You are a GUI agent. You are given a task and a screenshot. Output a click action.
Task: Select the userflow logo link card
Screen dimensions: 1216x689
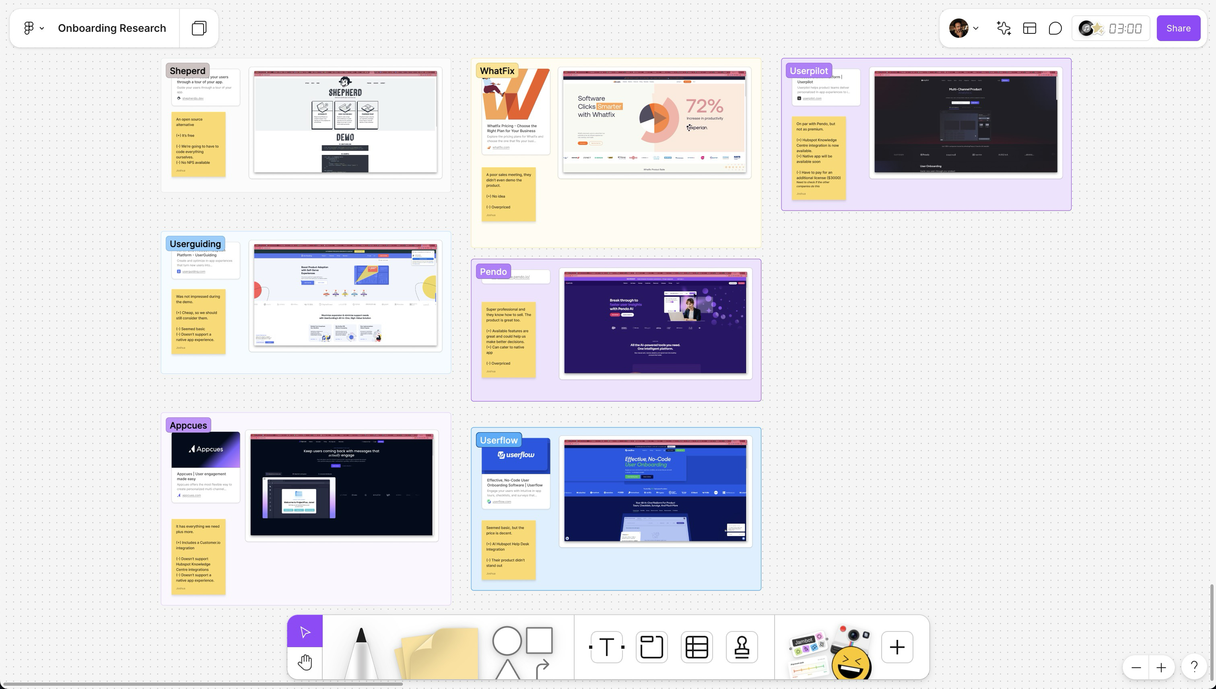coord(516,473)
